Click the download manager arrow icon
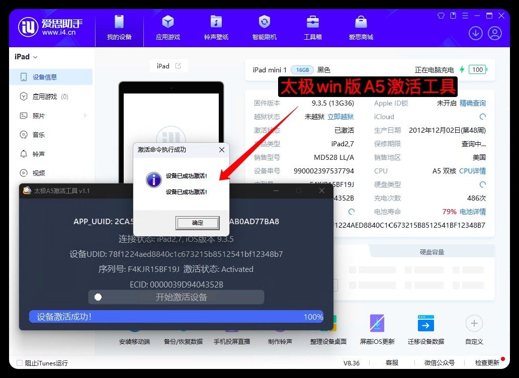 point(476,33)
